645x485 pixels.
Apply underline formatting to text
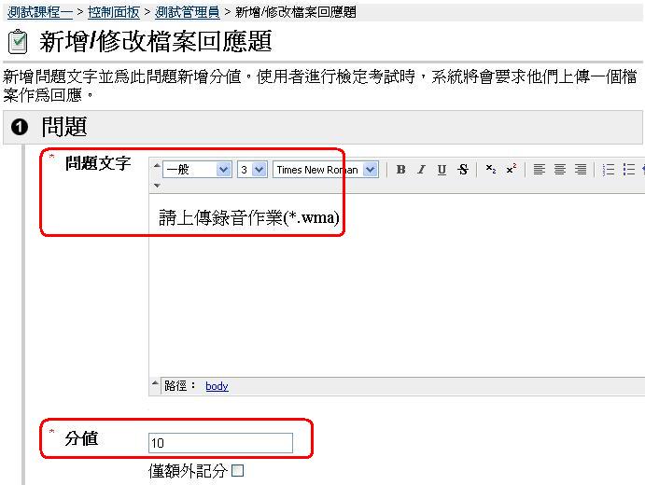442,170
